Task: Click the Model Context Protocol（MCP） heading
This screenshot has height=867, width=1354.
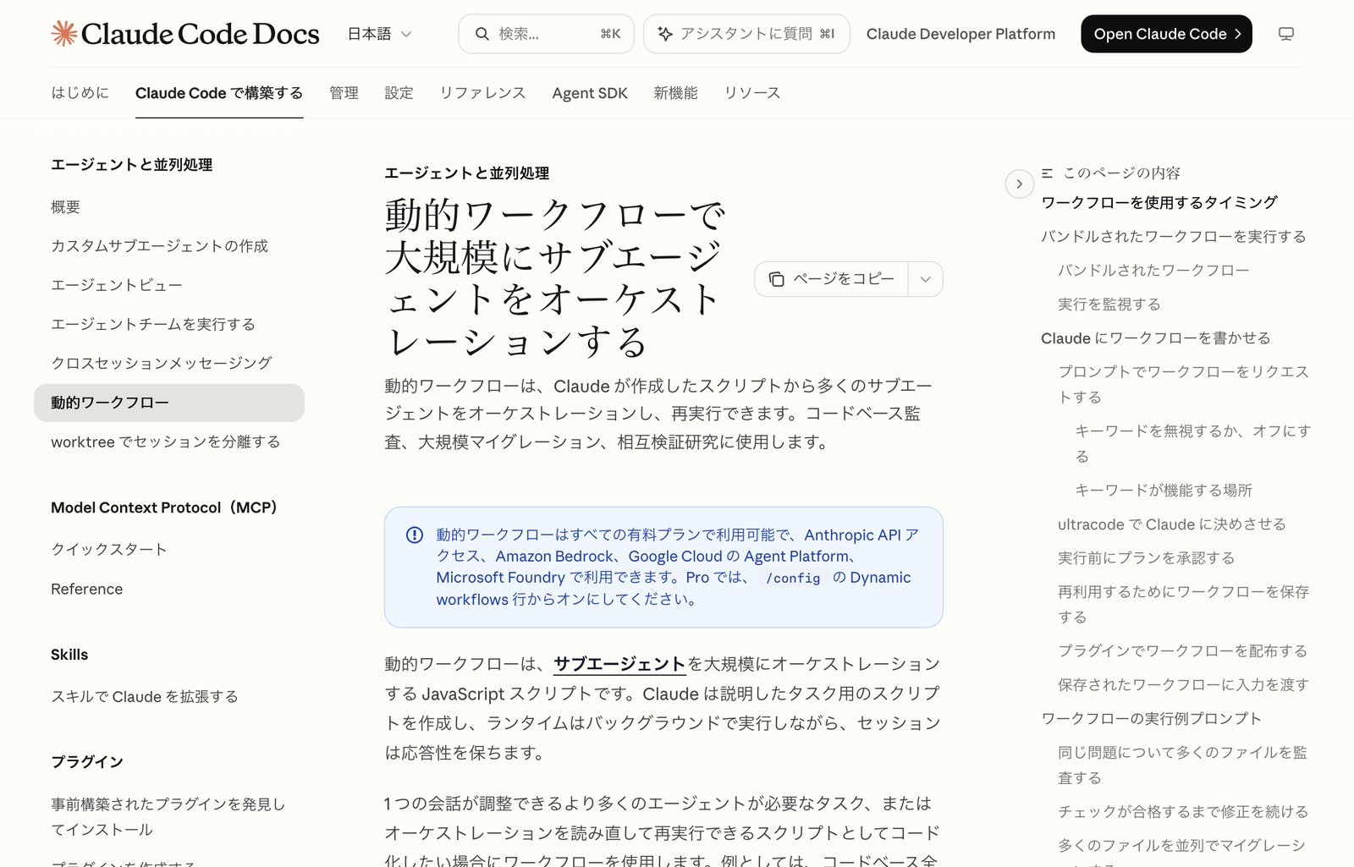Action: click(164, 508)
